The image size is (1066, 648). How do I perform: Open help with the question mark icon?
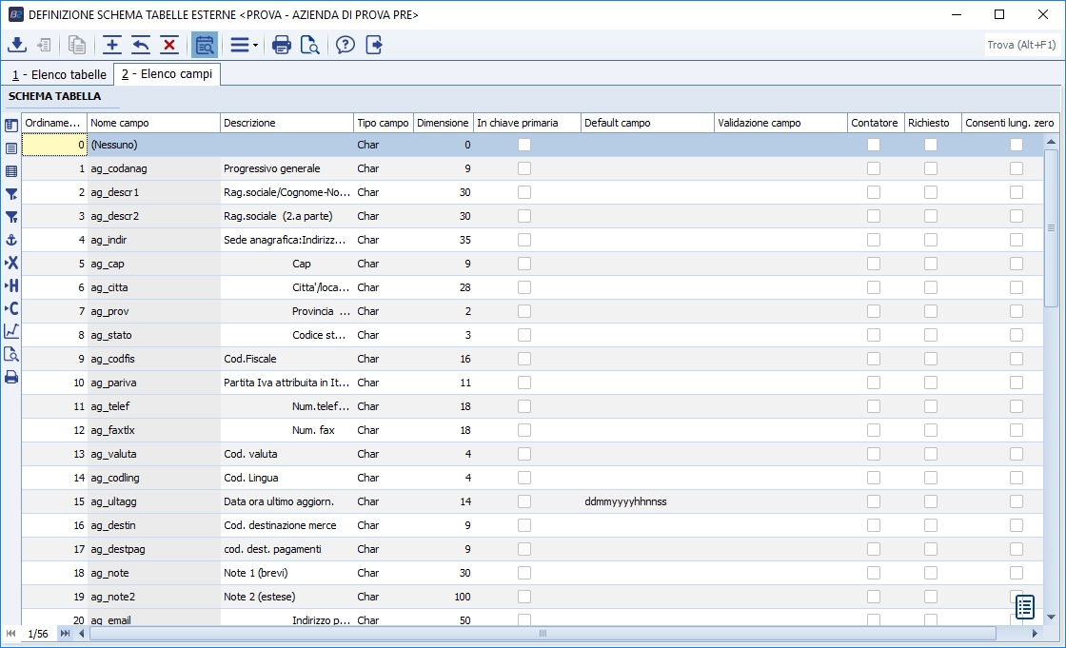point(345,45)
